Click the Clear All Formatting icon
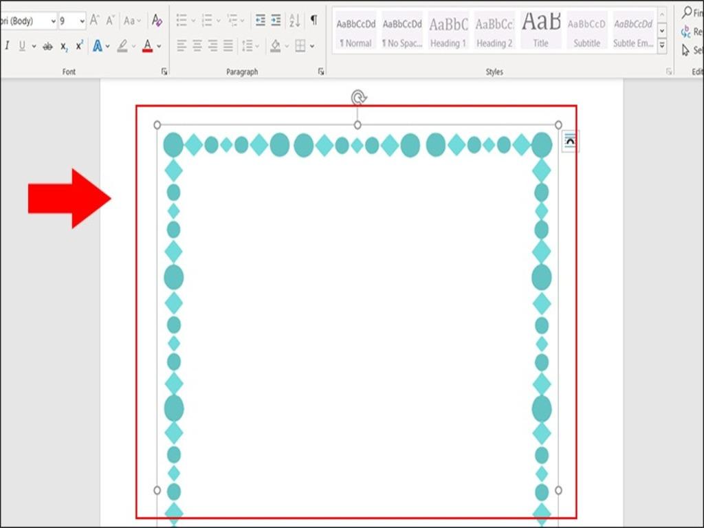Image resolution: width=704 pixels, height=528 pixels. tap(157, 21)
